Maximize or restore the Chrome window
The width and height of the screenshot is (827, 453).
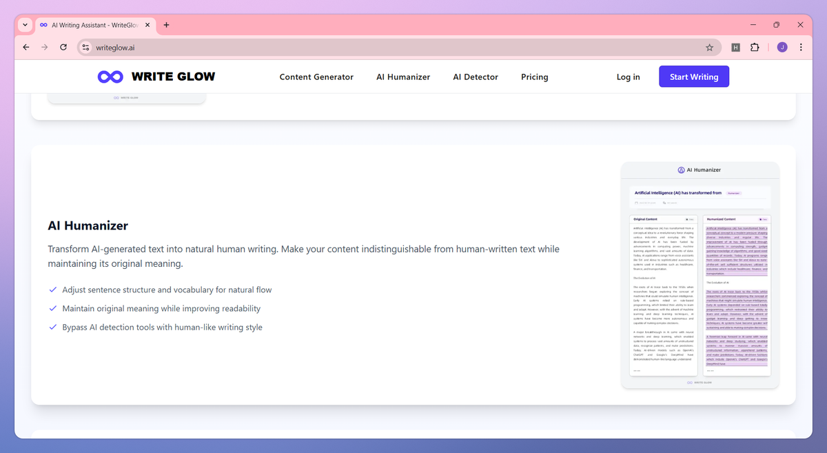coord(777,25)
